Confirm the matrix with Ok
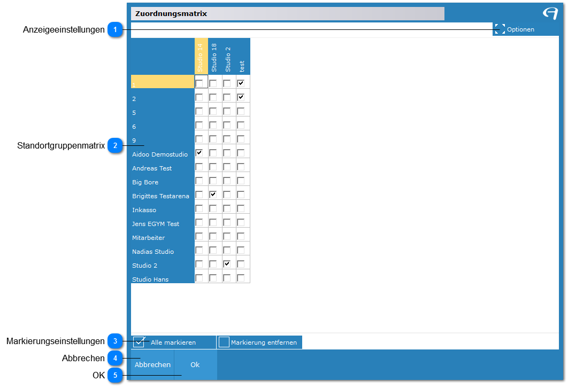The width and height of the screenshot is (568, 389). point(195,365)
